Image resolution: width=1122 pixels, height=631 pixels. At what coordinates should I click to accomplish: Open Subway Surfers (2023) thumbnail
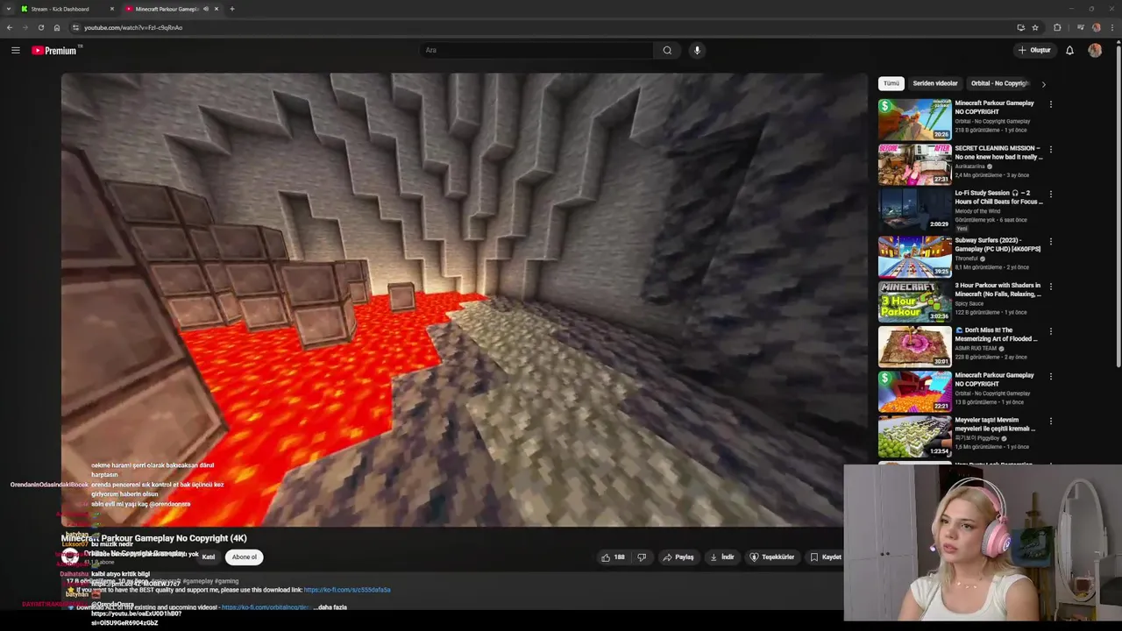tap(915, 255)
